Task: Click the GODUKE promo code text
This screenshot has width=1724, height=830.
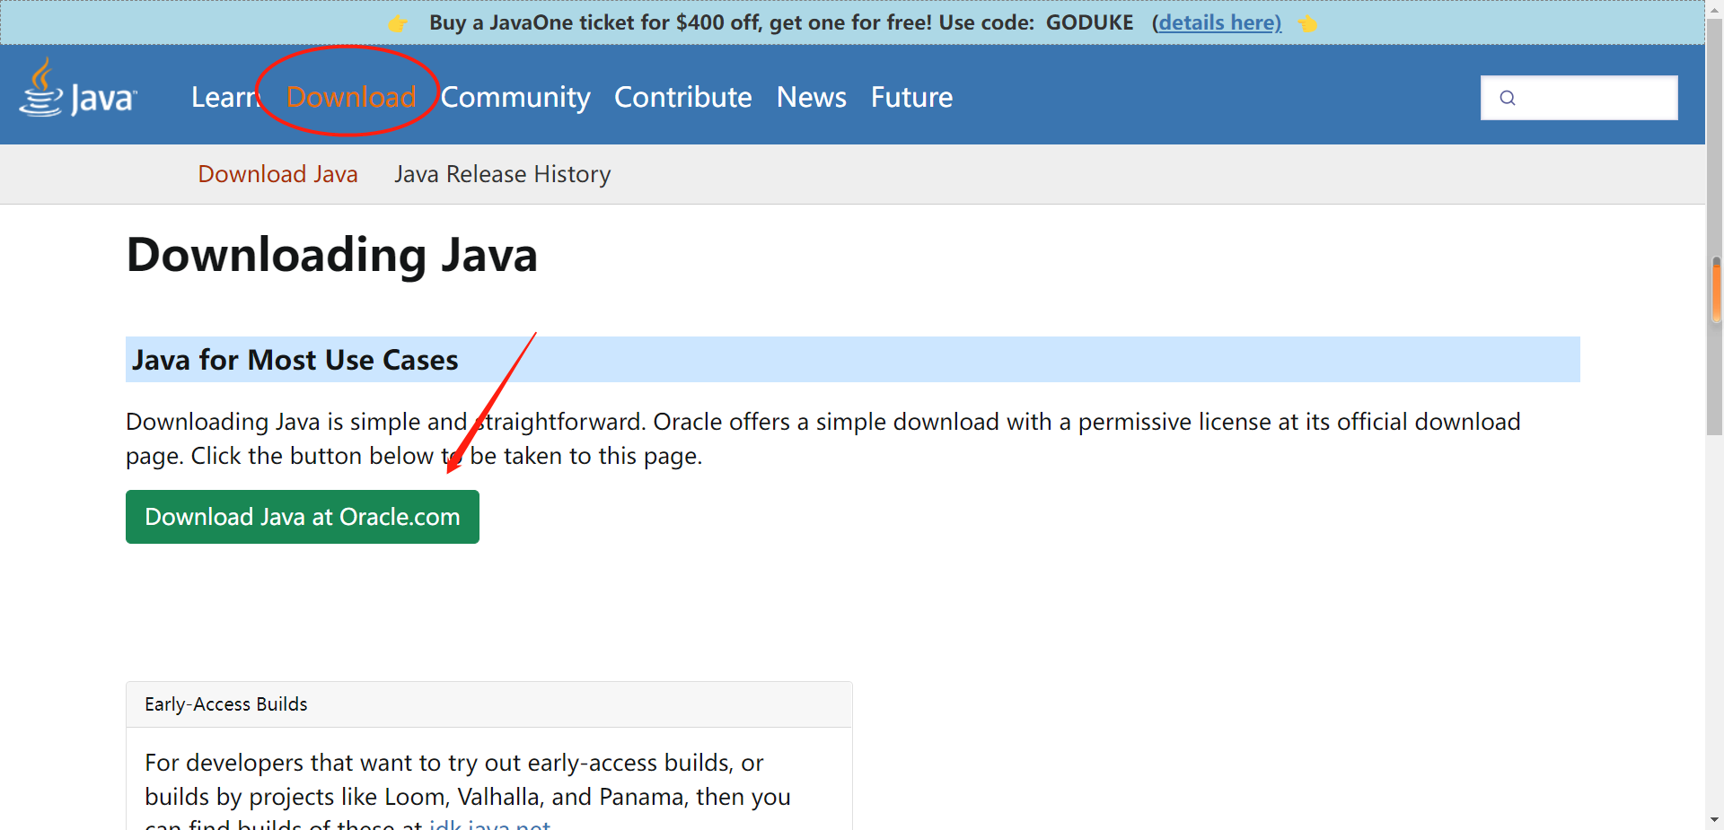Action: click(x=1089, y=22)
